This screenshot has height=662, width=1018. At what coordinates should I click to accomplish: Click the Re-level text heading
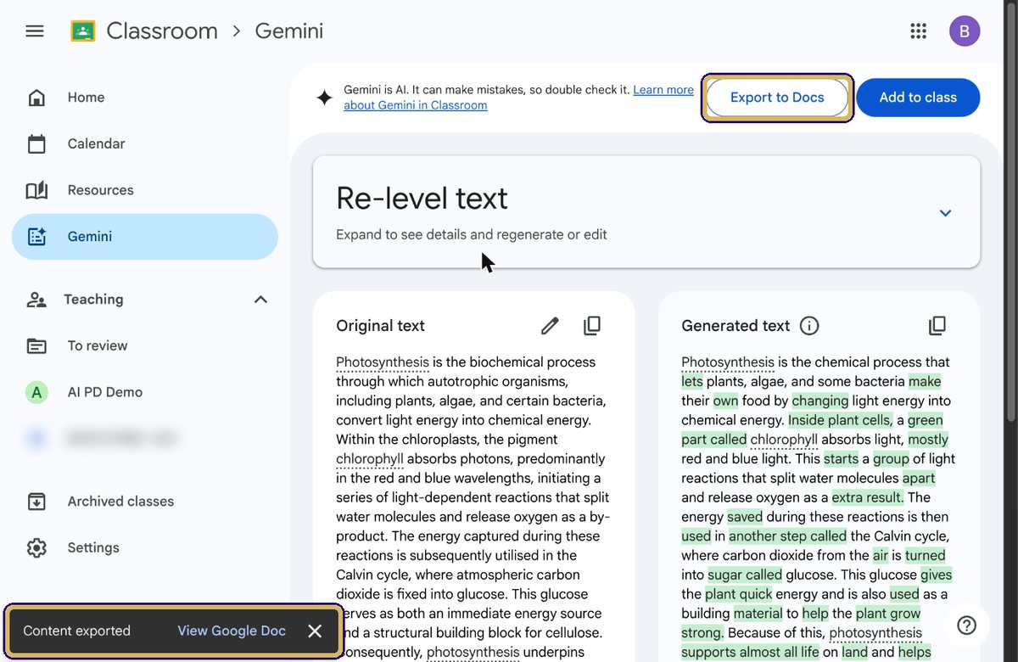[422, 198]
